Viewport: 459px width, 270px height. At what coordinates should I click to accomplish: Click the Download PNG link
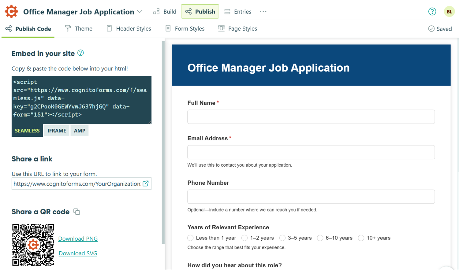click(x=78, y=239)
